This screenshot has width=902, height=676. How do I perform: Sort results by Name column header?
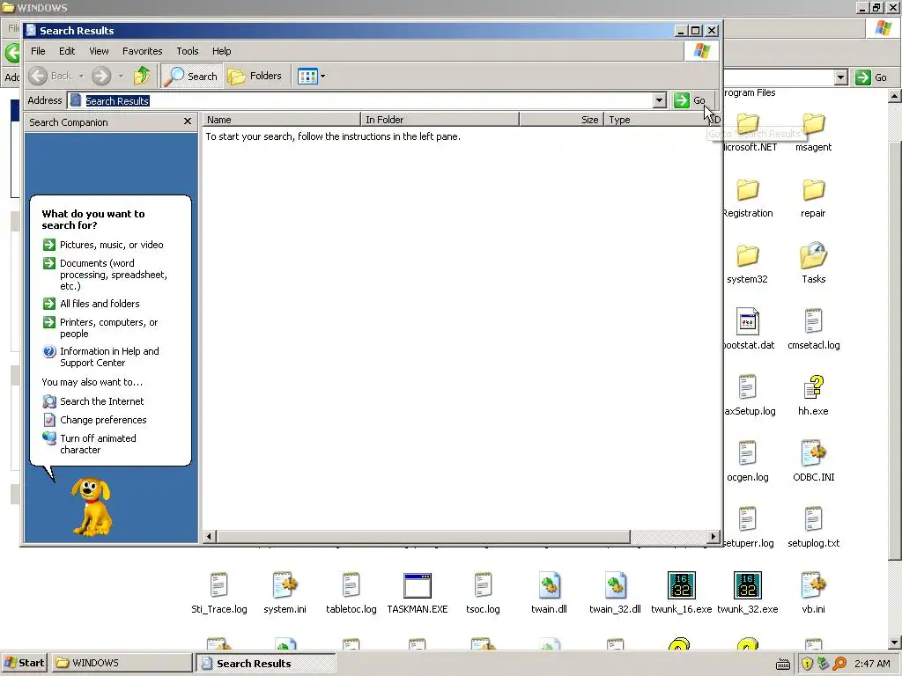point(281,120)
